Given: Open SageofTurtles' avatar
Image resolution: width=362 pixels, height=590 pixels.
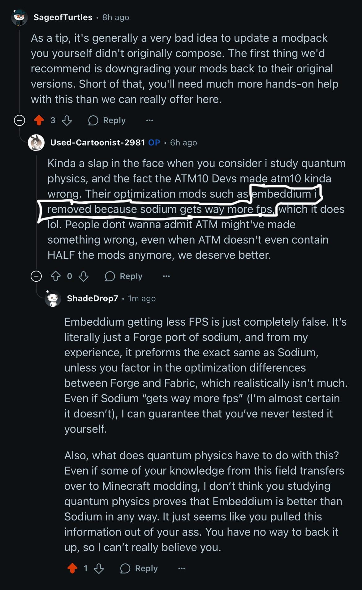Looking at the screenshot, I should click(x=19, y=17).
